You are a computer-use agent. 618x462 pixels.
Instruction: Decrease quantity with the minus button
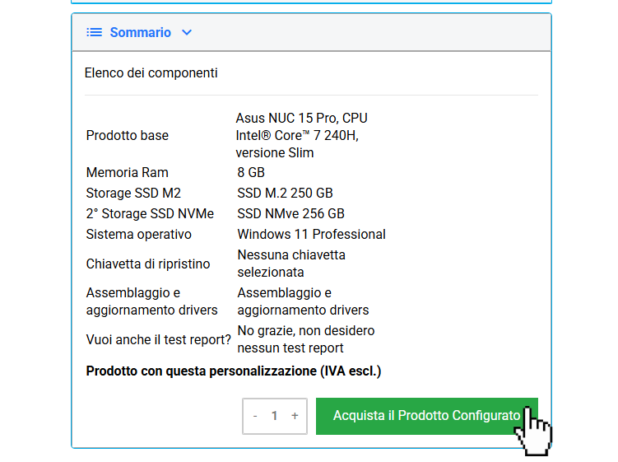pos(255,416)
